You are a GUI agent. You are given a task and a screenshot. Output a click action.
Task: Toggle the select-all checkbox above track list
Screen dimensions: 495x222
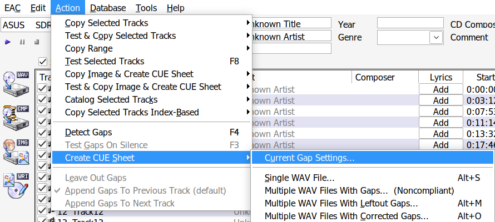pyautogui.click(x=43, y=61)
